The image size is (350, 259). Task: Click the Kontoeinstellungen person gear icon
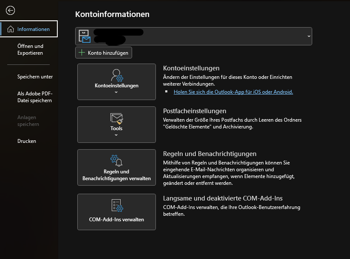[117, 75]
